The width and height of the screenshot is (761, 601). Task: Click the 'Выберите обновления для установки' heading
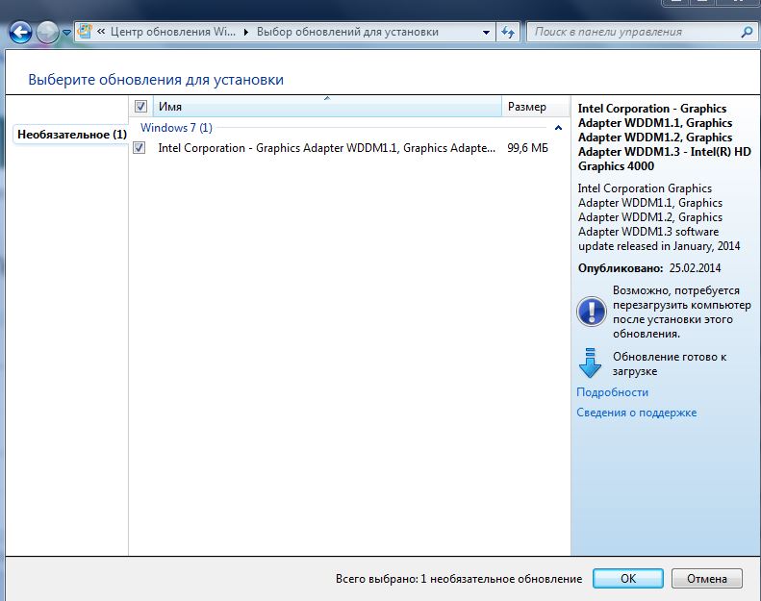[x=156, y=80]
